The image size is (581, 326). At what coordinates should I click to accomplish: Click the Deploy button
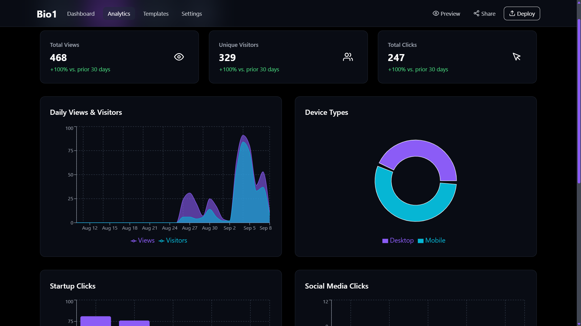click(522, 14)
